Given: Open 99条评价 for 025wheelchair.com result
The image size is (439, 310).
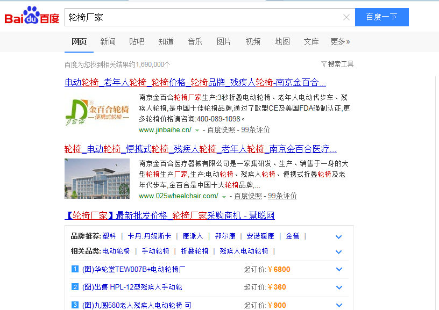Looking at the screenshot, I should tap(282, 196).
